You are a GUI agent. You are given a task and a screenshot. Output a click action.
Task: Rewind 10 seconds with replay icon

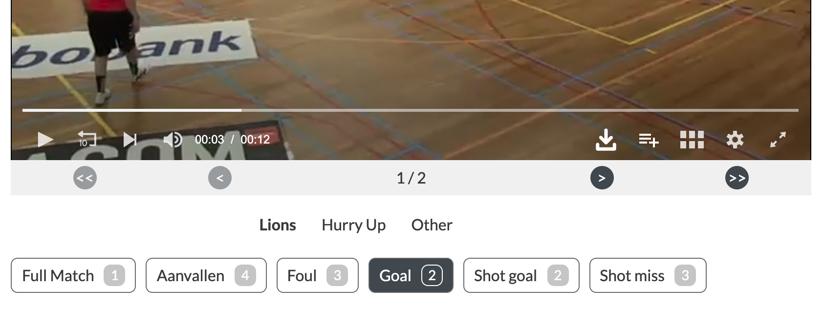tap(87, 139)
